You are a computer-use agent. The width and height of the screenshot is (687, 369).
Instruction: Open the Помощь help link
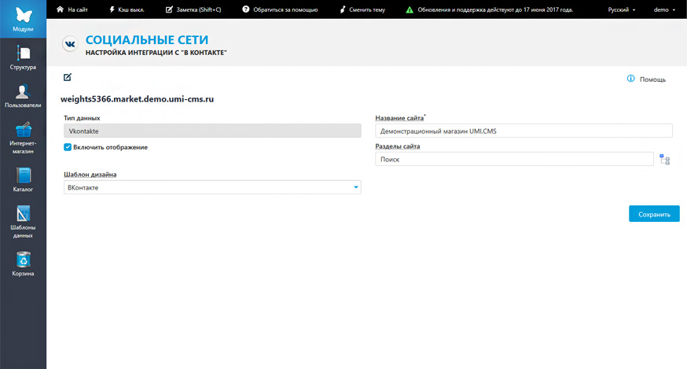coord(646,79)
